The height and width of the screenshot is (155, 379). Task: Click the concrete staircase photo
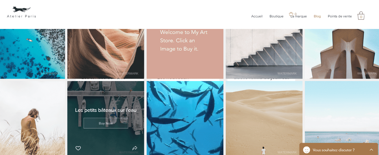[x=264, y=54]
